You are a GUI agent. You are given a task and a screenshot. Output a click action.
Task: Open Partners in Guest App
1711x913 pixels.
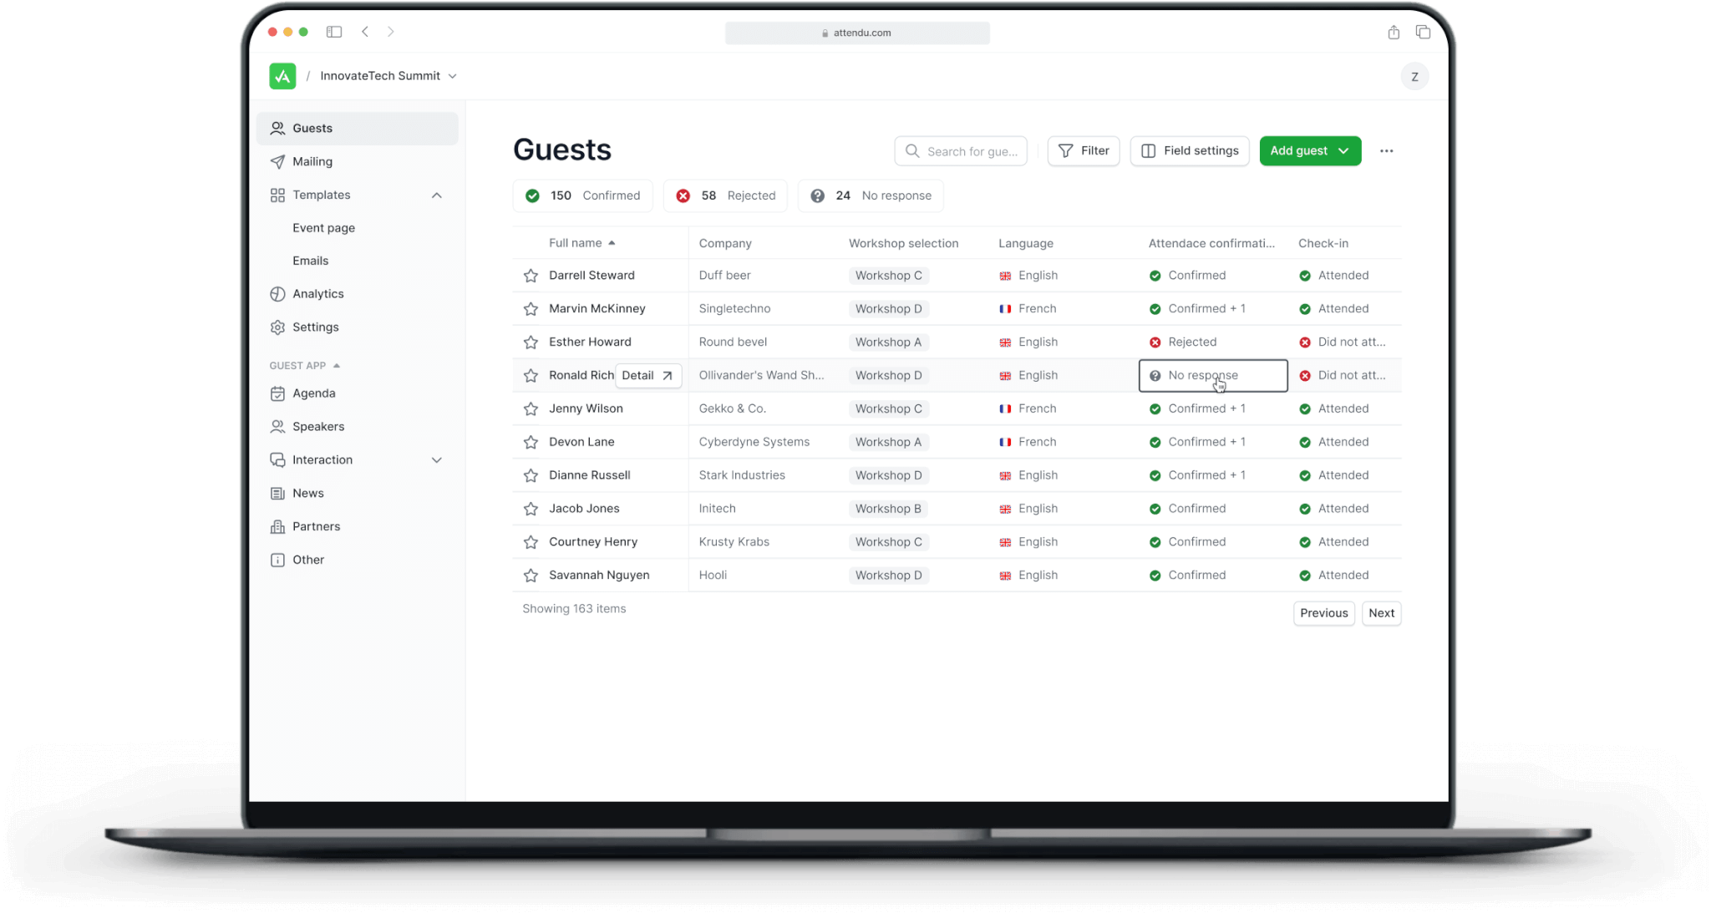point(358,527)
